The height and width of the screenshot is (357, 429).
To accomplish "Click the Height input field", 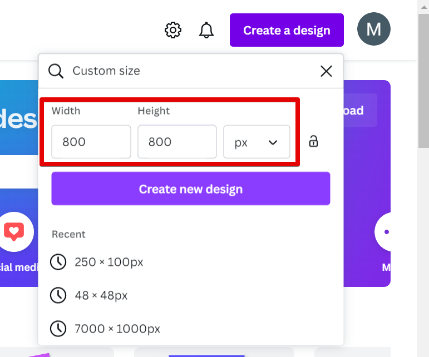I will click(x=177, y=142).
